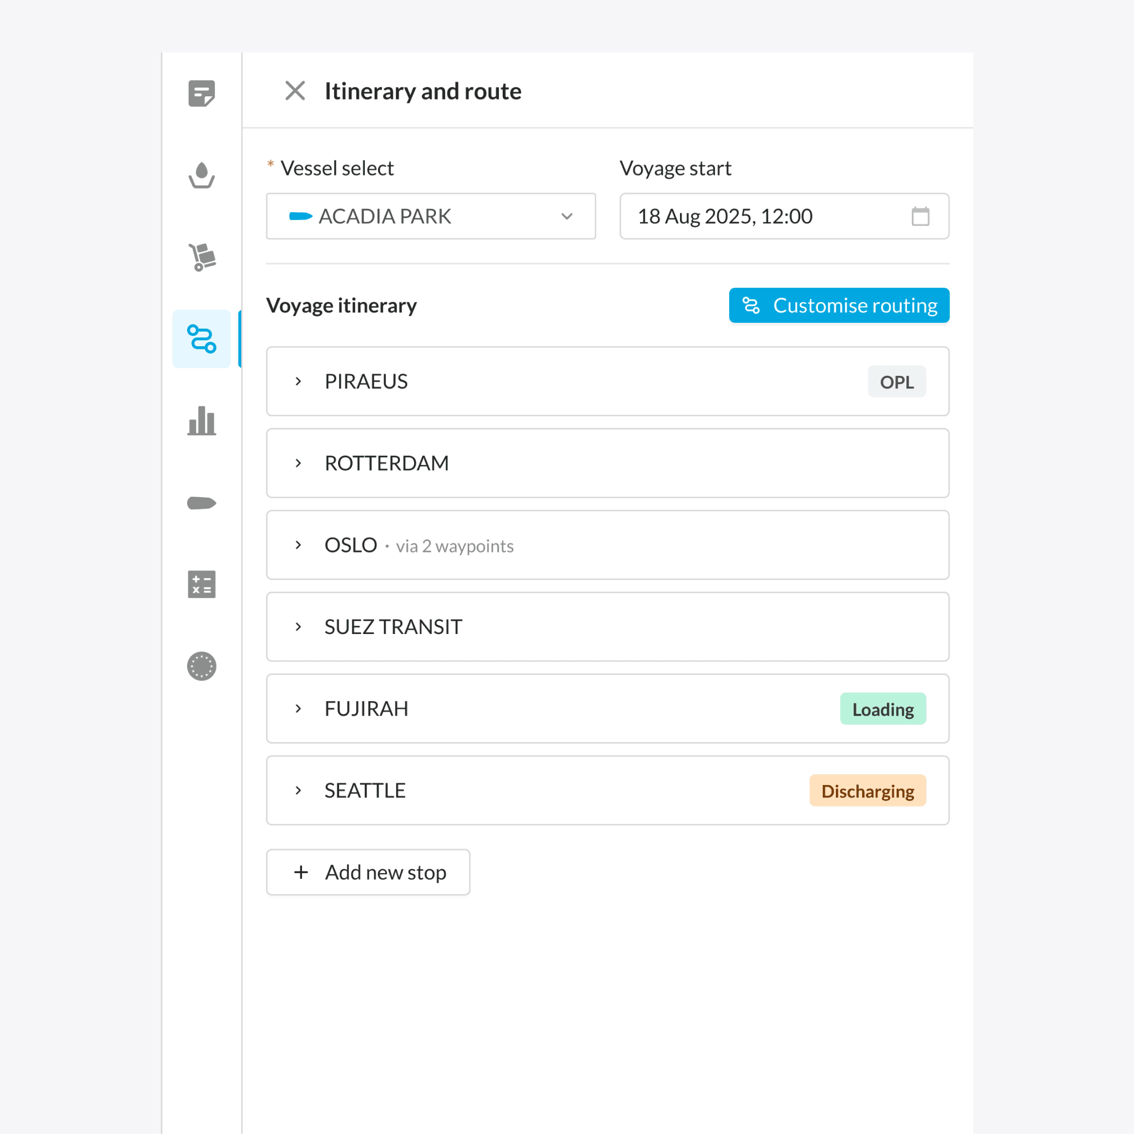The height and width of the screenshot is (1134, 1134).
Task: Click the OSLO stop name
Action: [351, 545]
